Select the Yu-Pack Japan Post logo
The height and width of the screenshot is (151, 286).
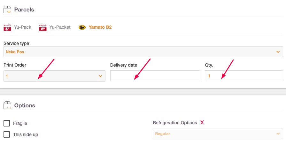[x=7, y=27]
